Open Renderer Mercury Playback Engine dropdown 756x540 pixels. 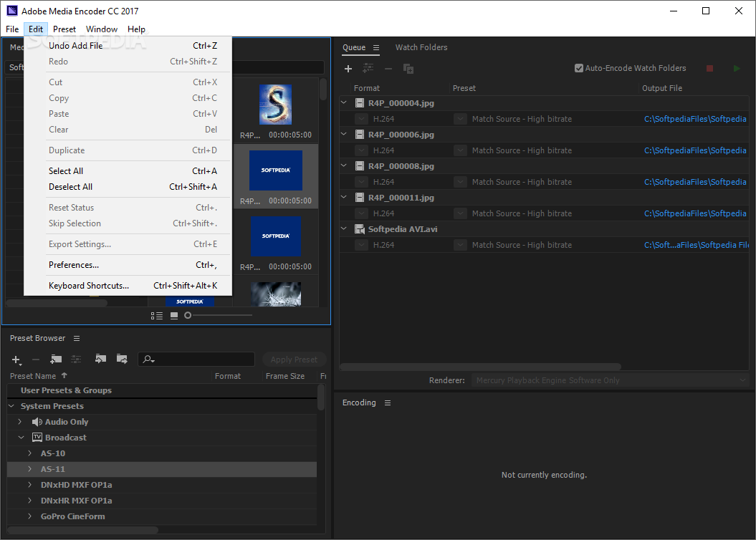coord(610,380)
